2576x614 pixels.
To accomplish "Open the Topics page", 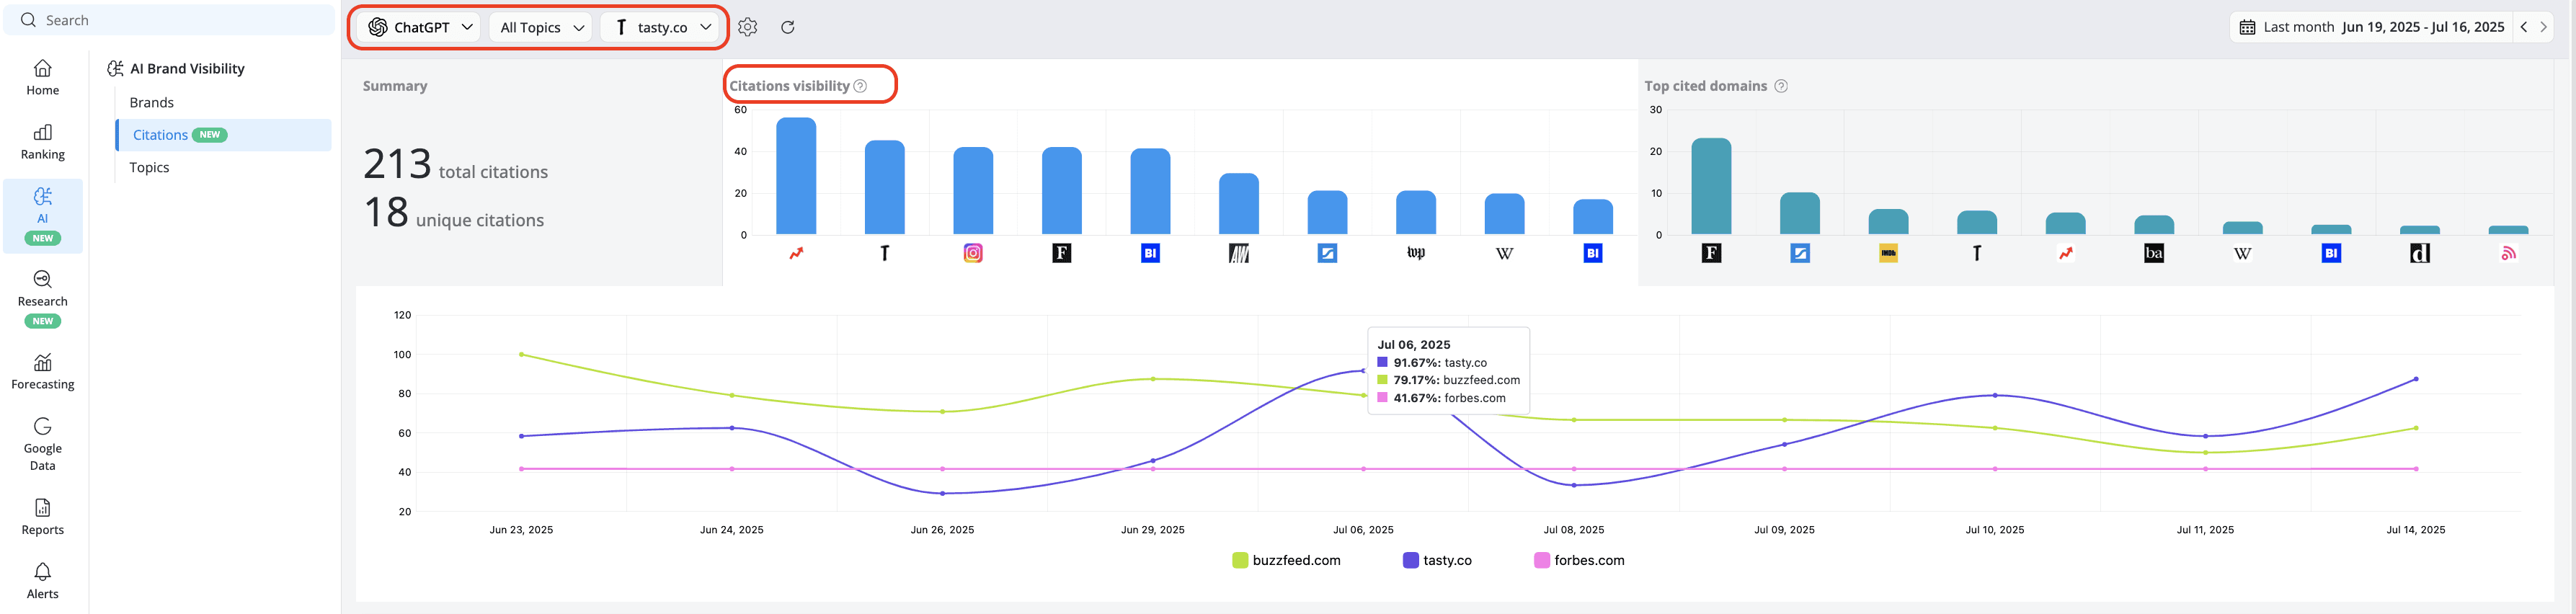I will pyautogui.click(x=149, y=167).
